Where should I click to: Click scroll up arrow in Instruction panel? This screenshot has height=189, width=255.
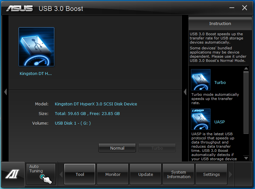point(246,68)
